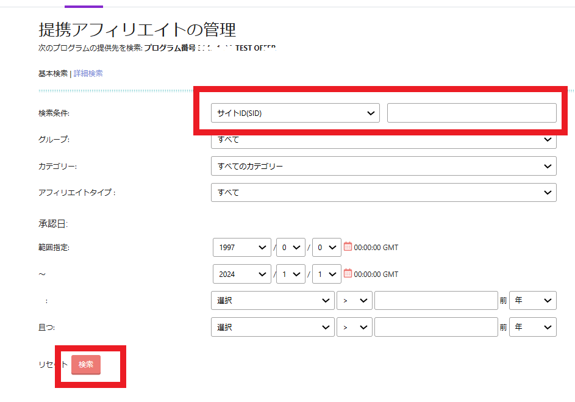575x402 pixels.
Task: Open the calendar picker beside the 2024 date
Action: coord(348,274)
